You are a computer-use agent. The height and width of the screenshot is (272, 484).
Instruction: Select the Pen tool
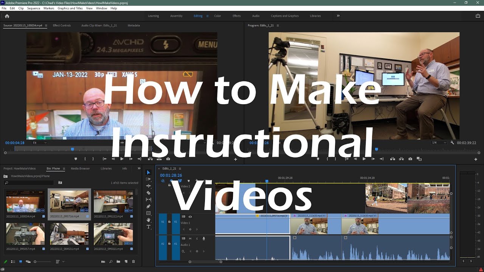coord(148,206)
